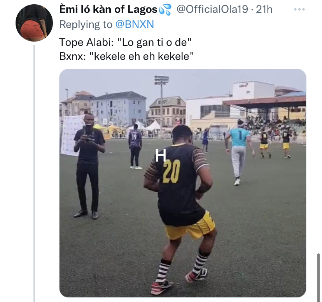Click the white "H" overlay in the video
Screen dimensions: 322x302
tap(160, 155)
